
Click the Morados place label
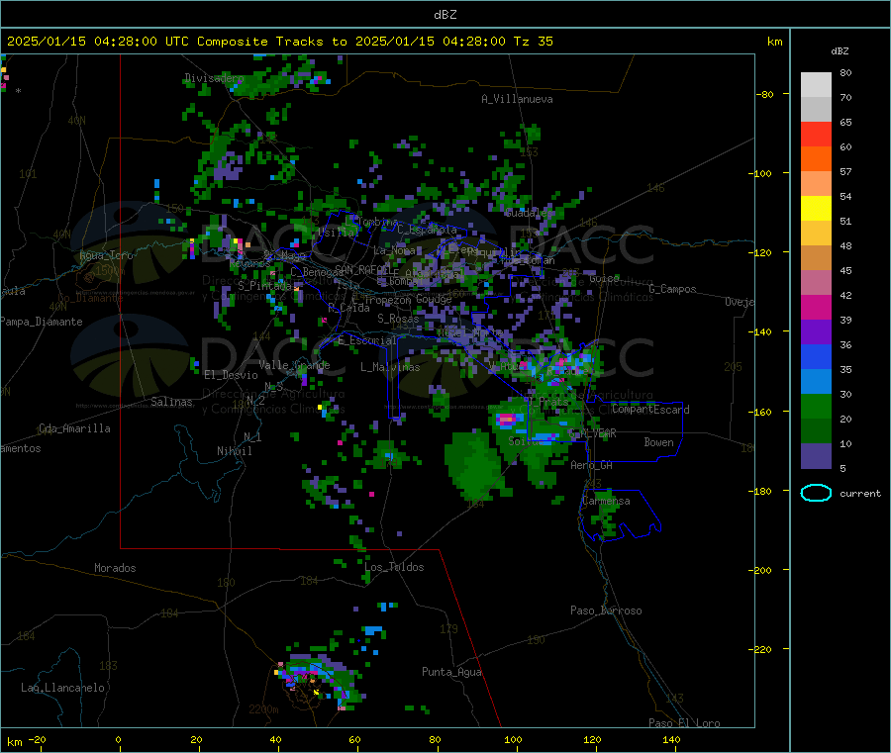(115, 568)
